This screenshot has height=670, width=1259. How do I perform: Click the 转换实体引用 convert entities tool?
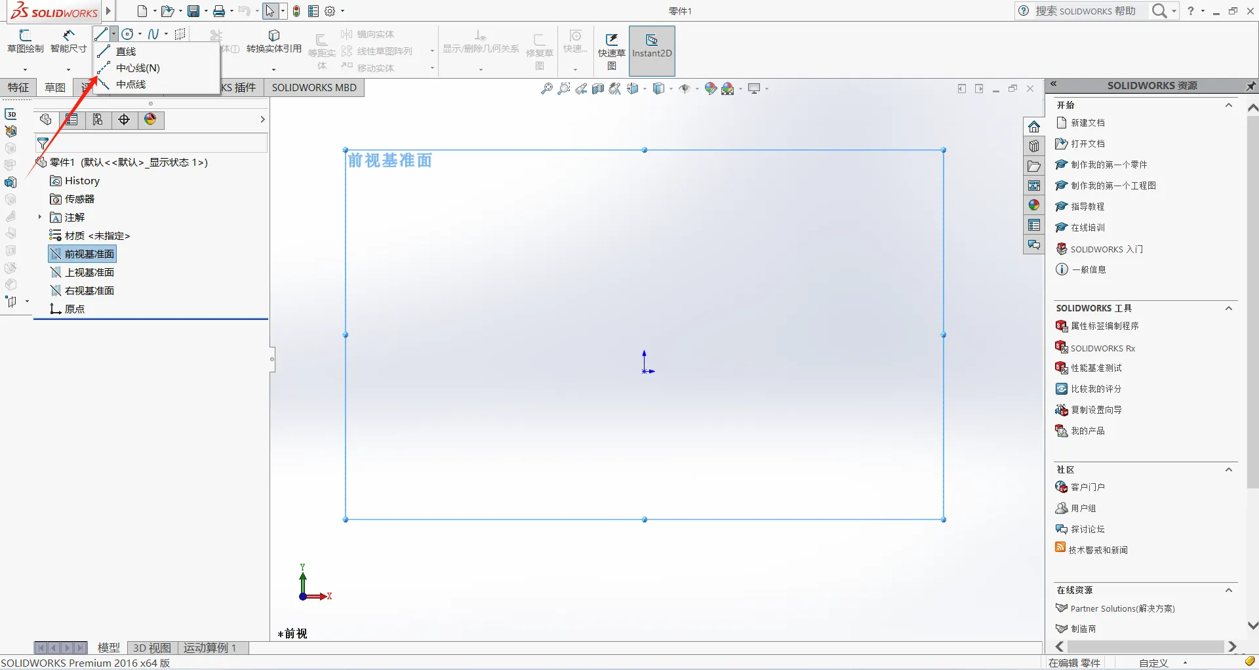tap(274, 41)
